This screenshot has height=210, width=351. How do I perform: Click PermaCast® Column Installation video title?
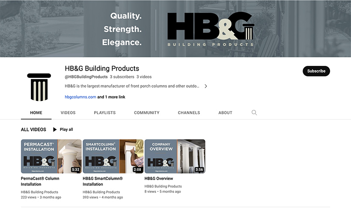pyautogui.click(x=40, y=181)
